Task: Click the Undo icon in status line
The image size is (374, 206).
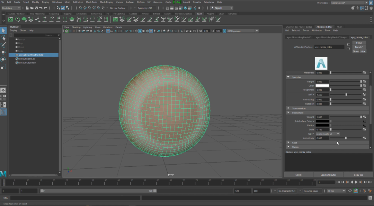Action: 41,8
